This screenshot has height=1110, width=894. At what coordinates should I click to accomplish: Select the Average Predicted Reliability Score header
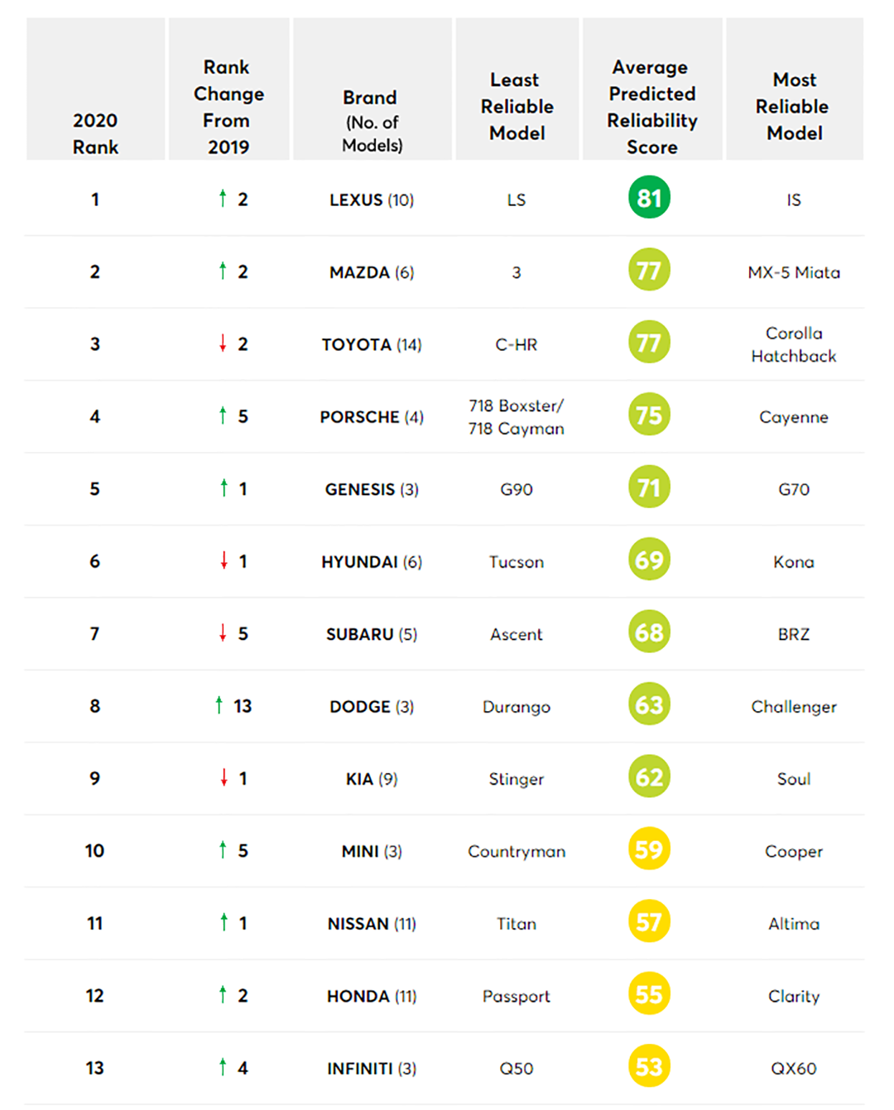pyautogui.click(x=652, y=107)
